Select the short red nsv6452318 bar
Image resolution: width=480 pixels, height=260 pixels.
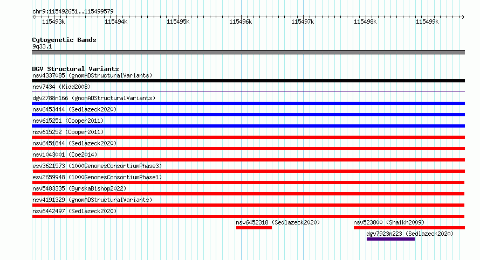pyautogui.click(x=254, y=228)
